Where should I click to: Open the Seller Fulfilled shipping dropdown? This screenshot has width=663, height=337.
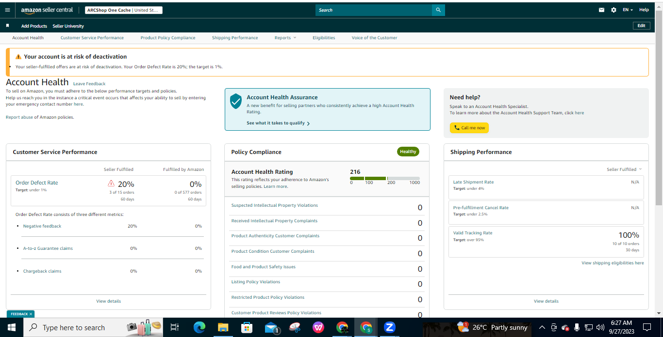pyautogui.click(x=624, y=169)
